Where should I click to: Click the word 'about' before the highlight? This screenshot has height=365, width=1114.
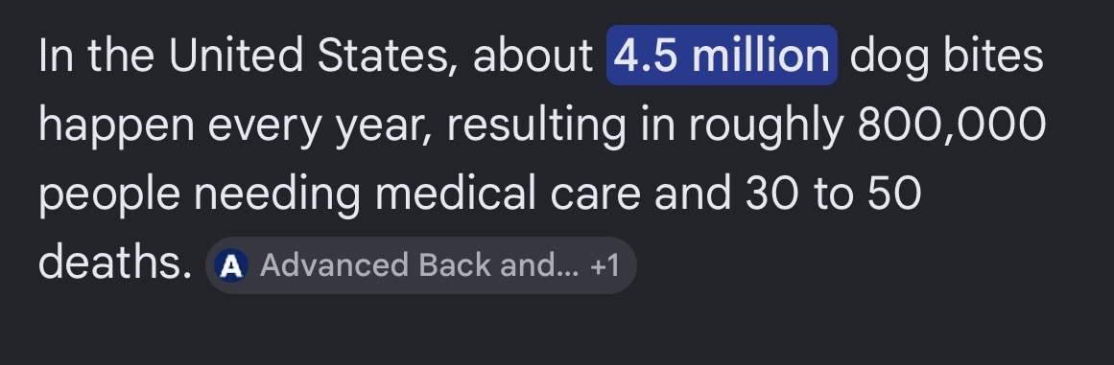[533, 56]
